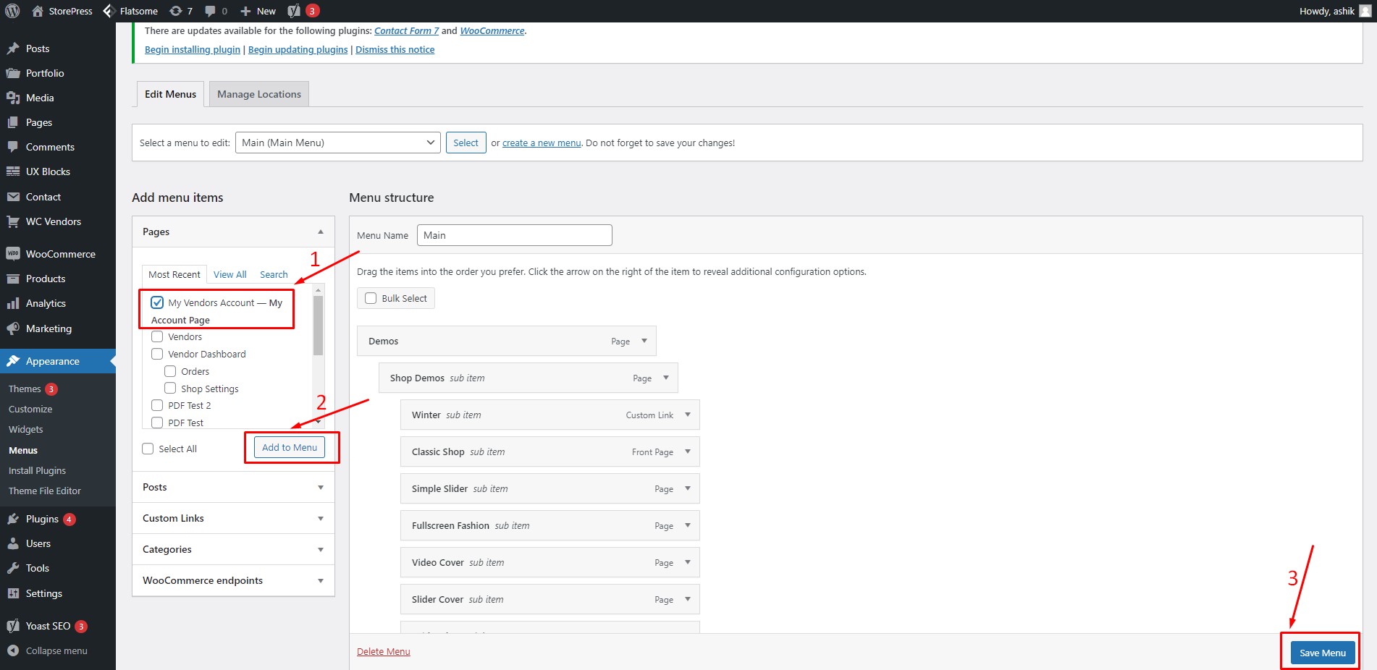Viewport: 1377px width, 670px height.
Task: Switch to Manage Locations tab
Action: point(258,94)
